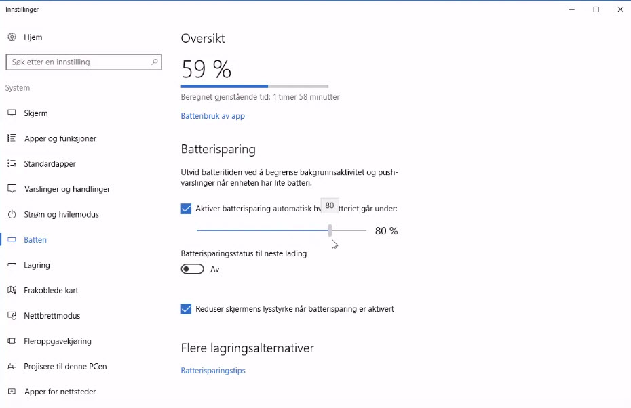Click the Hjem gear icon
The height and width of the screenshot is (408, 631).
click(x=12, y=37)
